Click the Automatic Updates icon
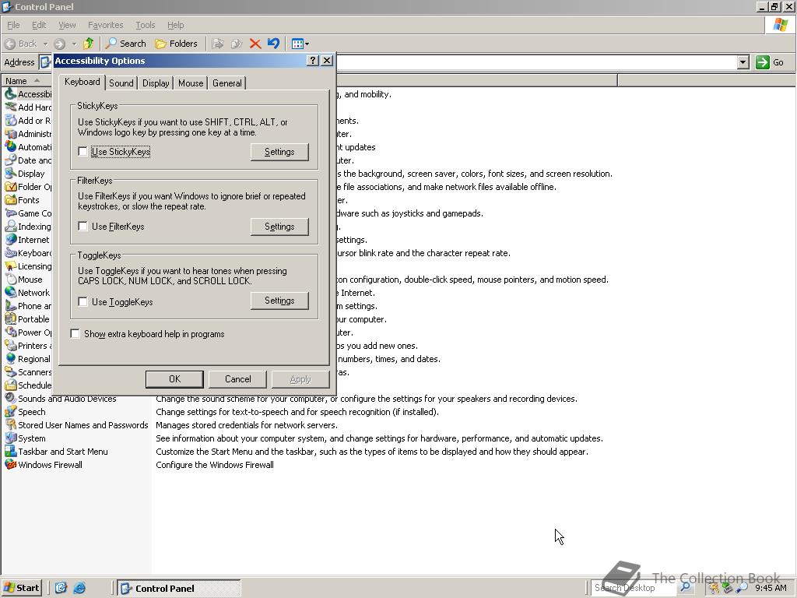797x598 pixels. point(10,147)
